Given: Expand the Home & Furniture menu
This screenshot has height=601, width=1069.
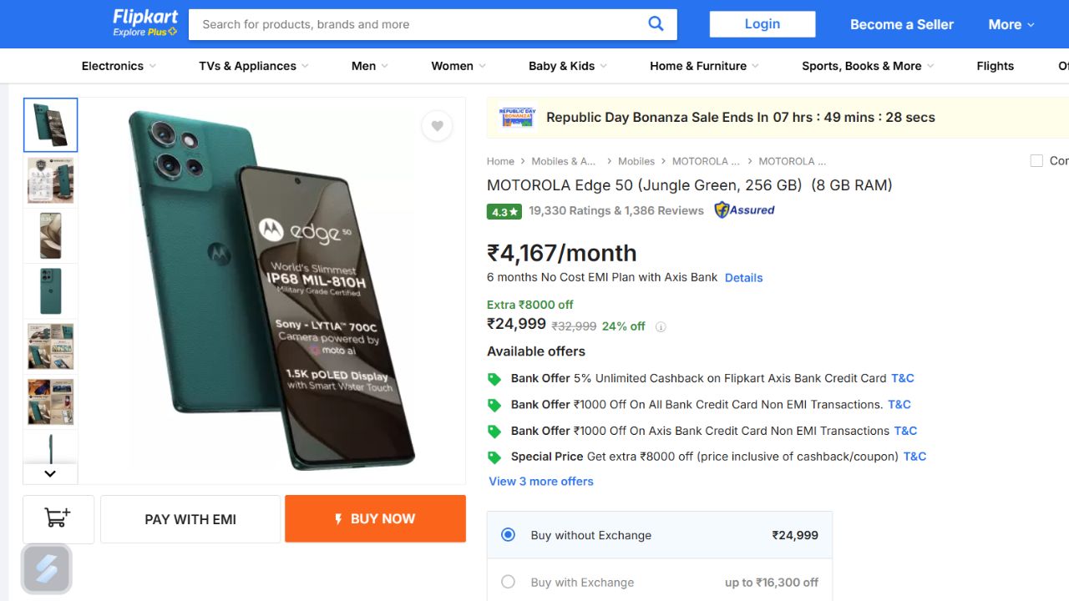Looking at the screenshot, I should [x=705, y=66].
